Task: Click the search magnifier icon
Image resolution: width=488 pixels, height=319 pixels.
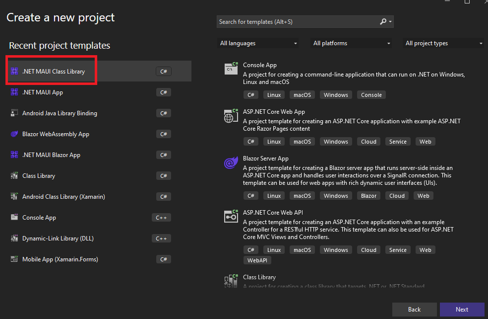Action: coord(383,22)
